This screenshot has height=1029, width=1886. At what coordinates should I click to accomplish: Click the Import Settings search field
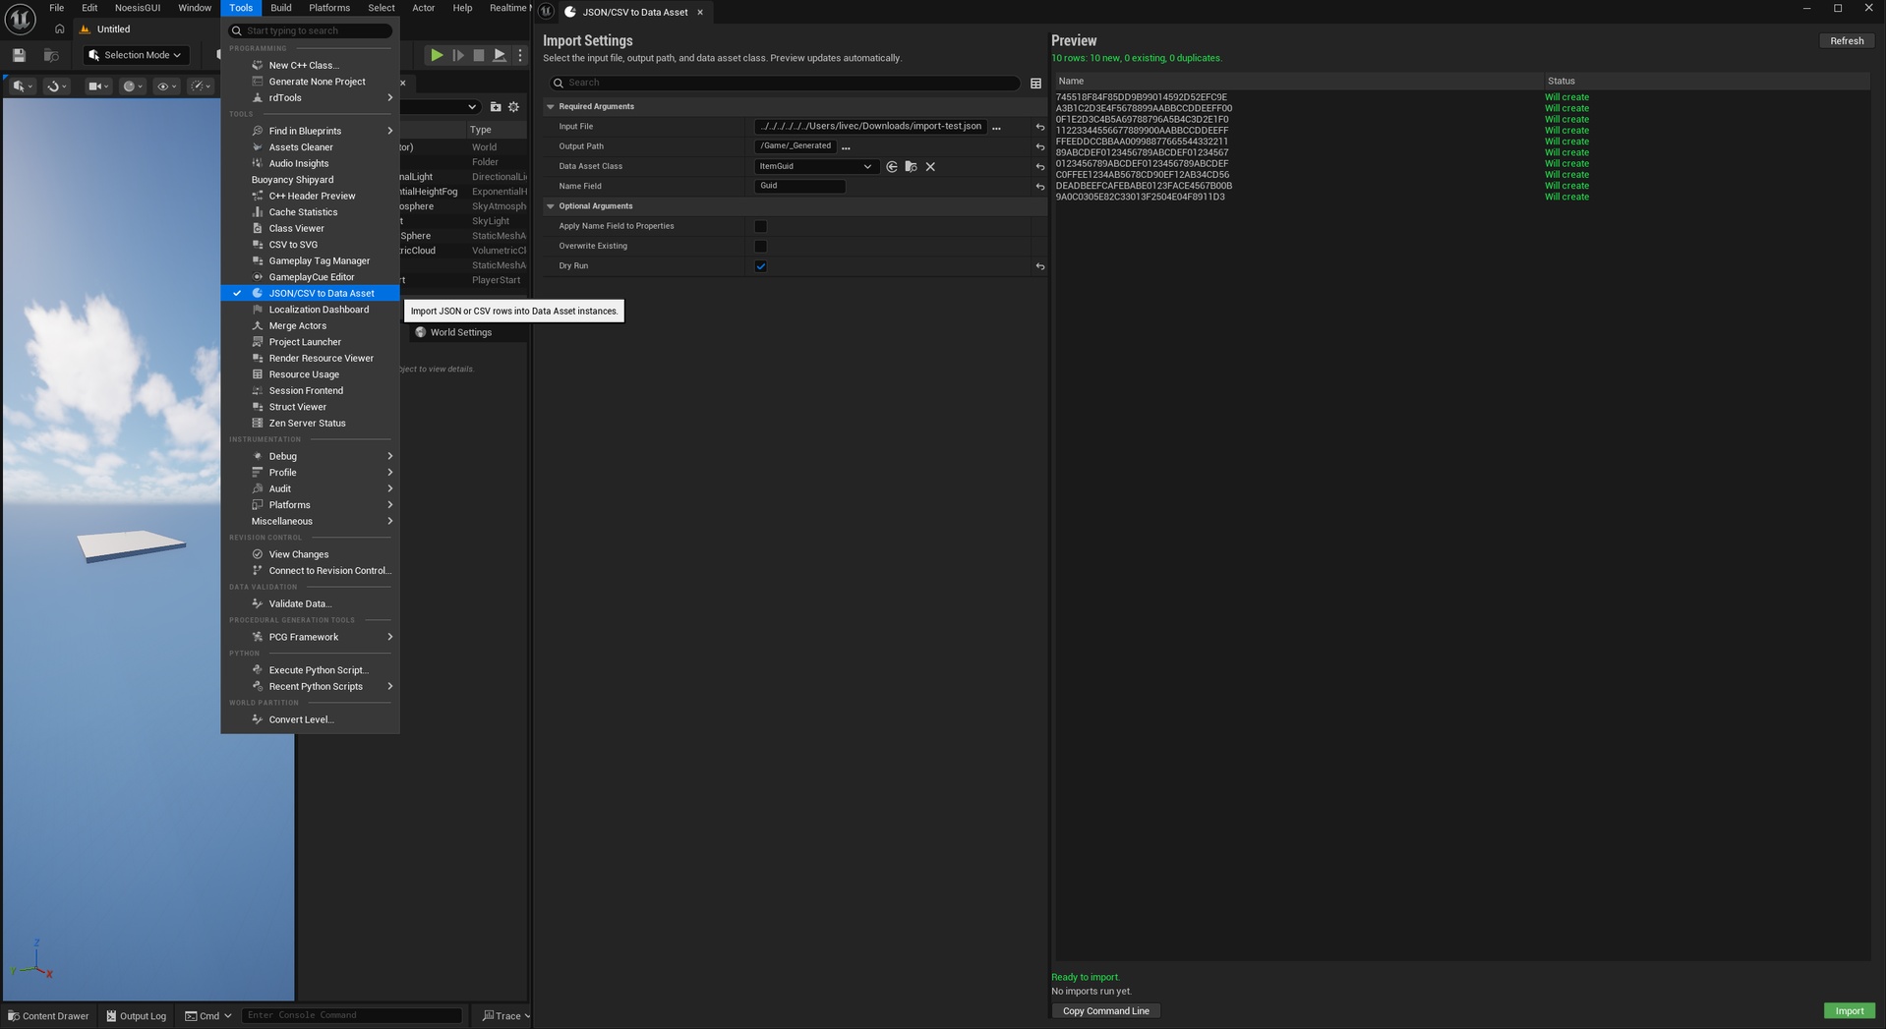(x=785, y=84)
